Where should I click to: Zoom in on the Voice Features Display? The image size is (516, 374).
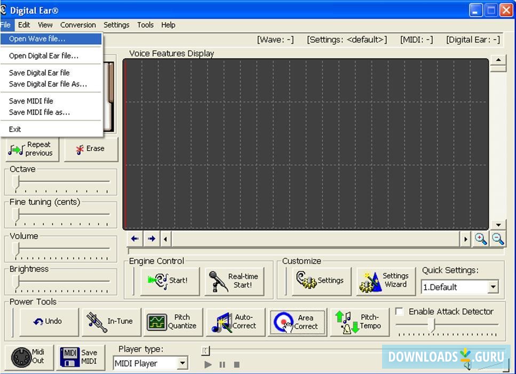point(480,238)
